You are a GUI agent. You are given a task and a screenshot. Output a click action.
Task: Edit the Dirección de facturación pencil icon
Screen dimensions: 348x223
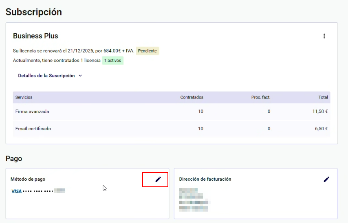pyautogui.click(x=326, y=179)
